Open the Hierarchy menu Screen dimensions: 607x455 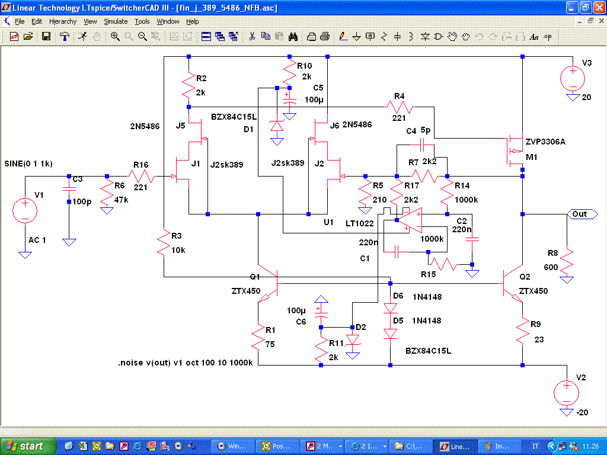[63, 21]
